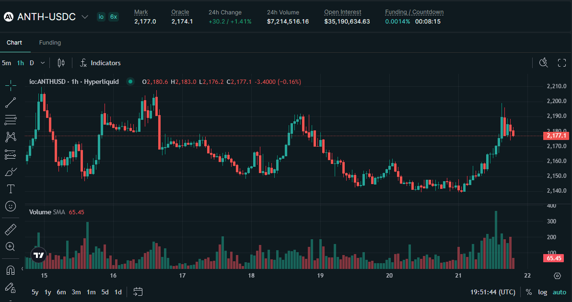
Task: Click date label 18 on time axis
Action: pos(251,275)
